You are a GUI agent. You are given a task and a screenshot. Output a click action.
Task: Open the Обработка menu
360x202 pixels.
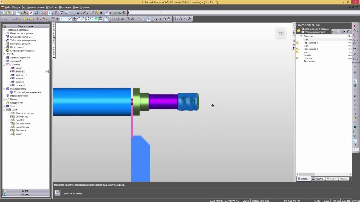(x=52, y=7)
